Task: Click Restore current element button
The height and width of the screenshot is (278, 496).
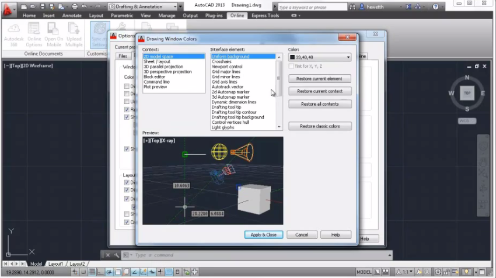Action: point(320,78)
